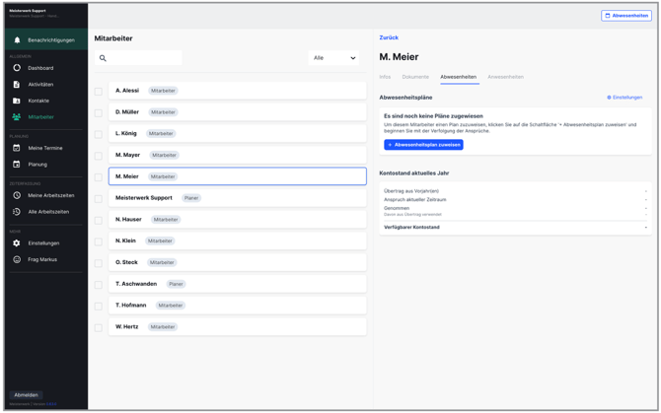Click the name L. König

(125, 133)
